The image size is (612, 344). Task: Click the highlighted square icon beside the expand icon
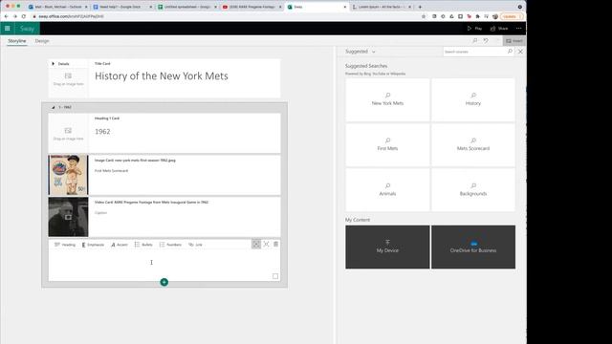tap(256, 245)
